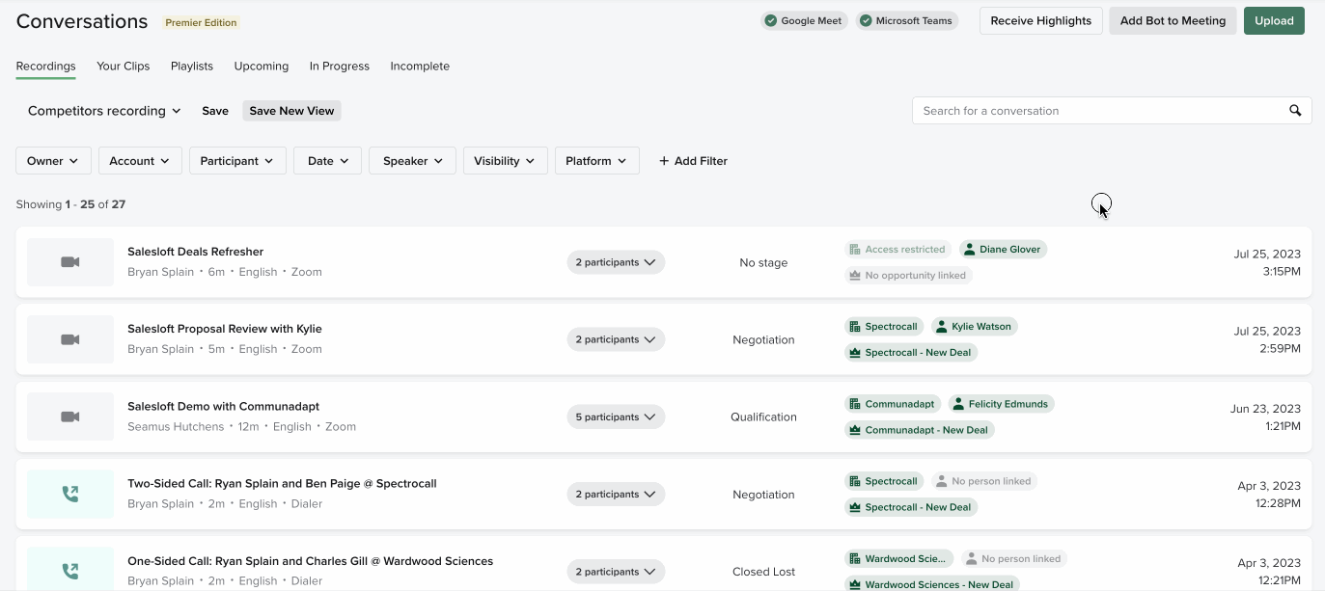Viewport: 1325px width, 591px height.
Task: Expand the Speaker filter dropdown
Action: tap(412, 161)
